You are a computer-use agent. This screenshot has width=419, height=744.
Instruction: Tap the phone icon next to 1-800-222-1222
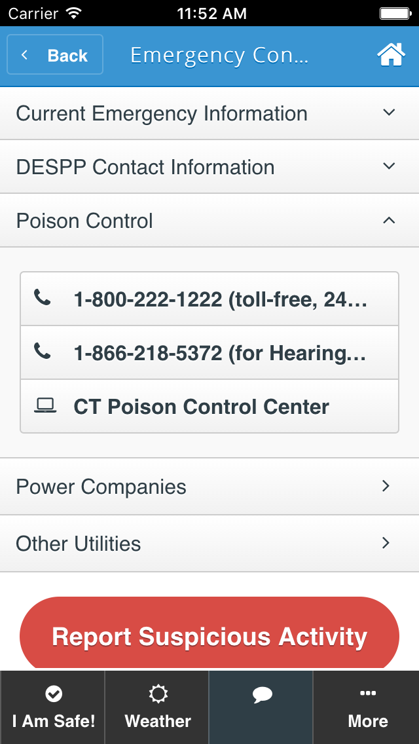coord(42,299)
